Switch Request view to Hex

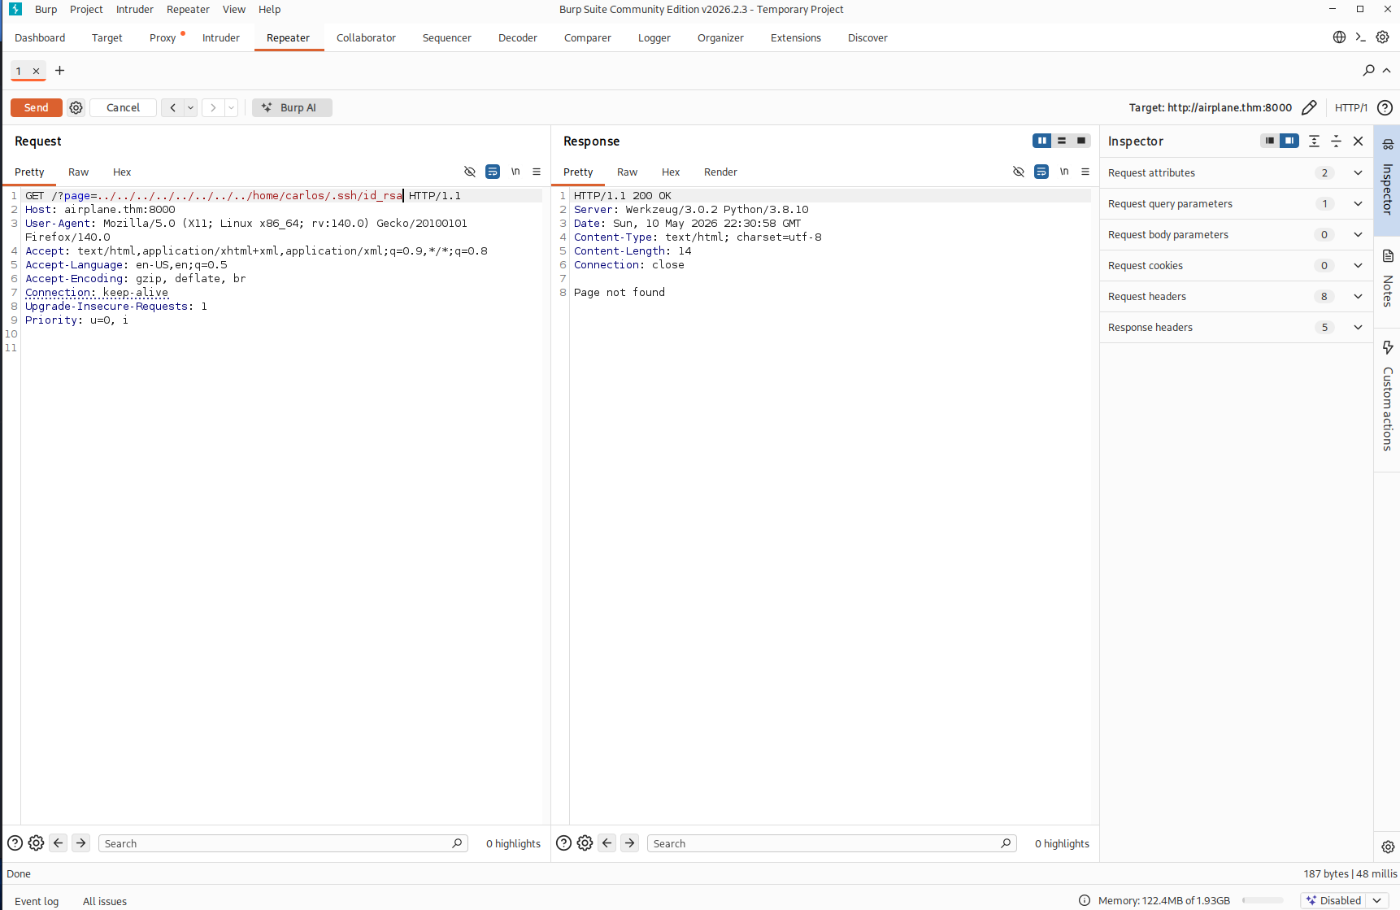(122, 172)
